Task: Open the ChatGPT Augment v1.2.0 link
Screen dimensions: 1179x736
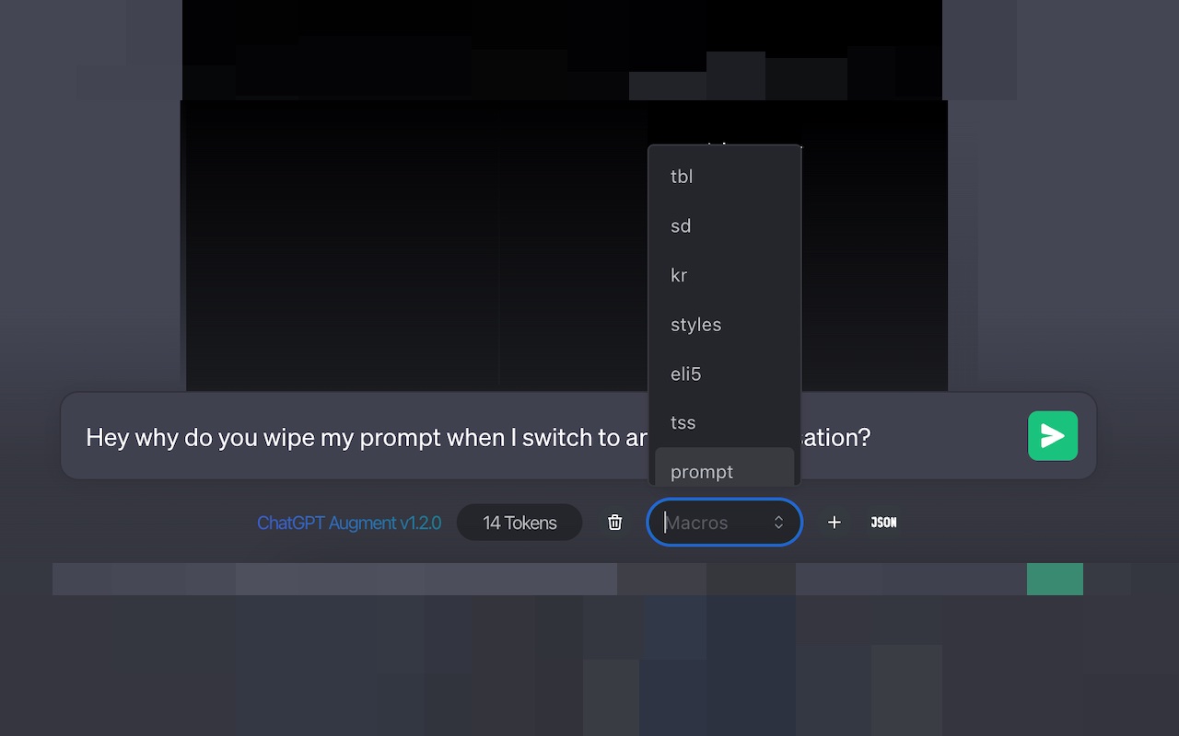Action: pos(349,523)
